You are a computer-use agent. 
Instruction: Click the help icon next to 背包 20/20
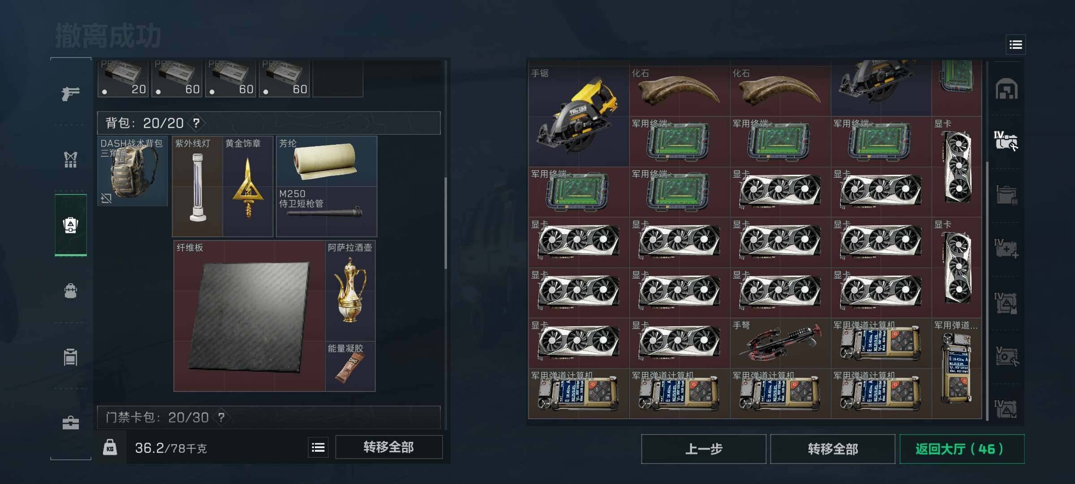pos(196,123)
